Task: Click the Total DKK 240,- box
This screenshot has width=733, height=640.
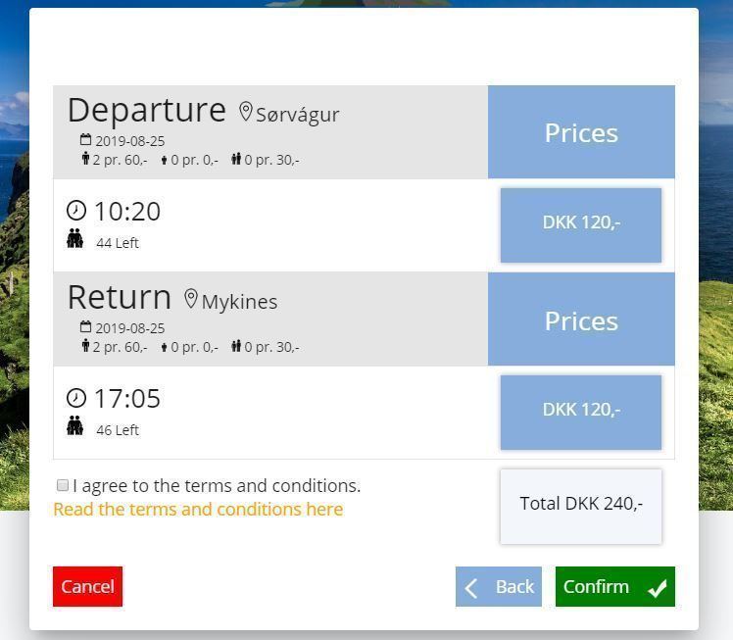Action: tap(581, 507)
